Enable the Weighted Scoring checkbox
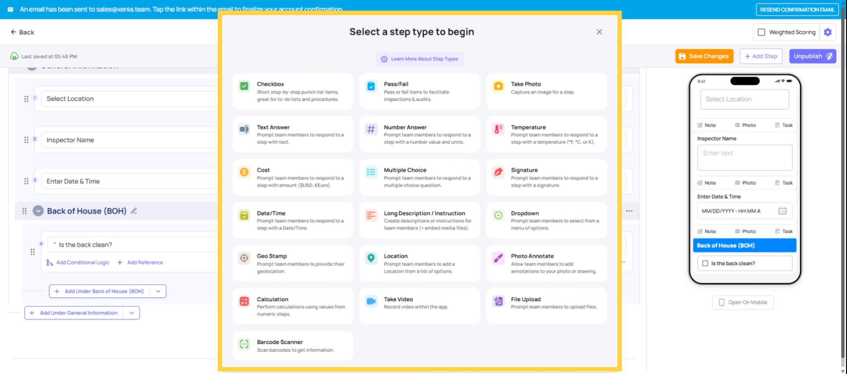This screenshot has width=847, height=374. point(761,32)
